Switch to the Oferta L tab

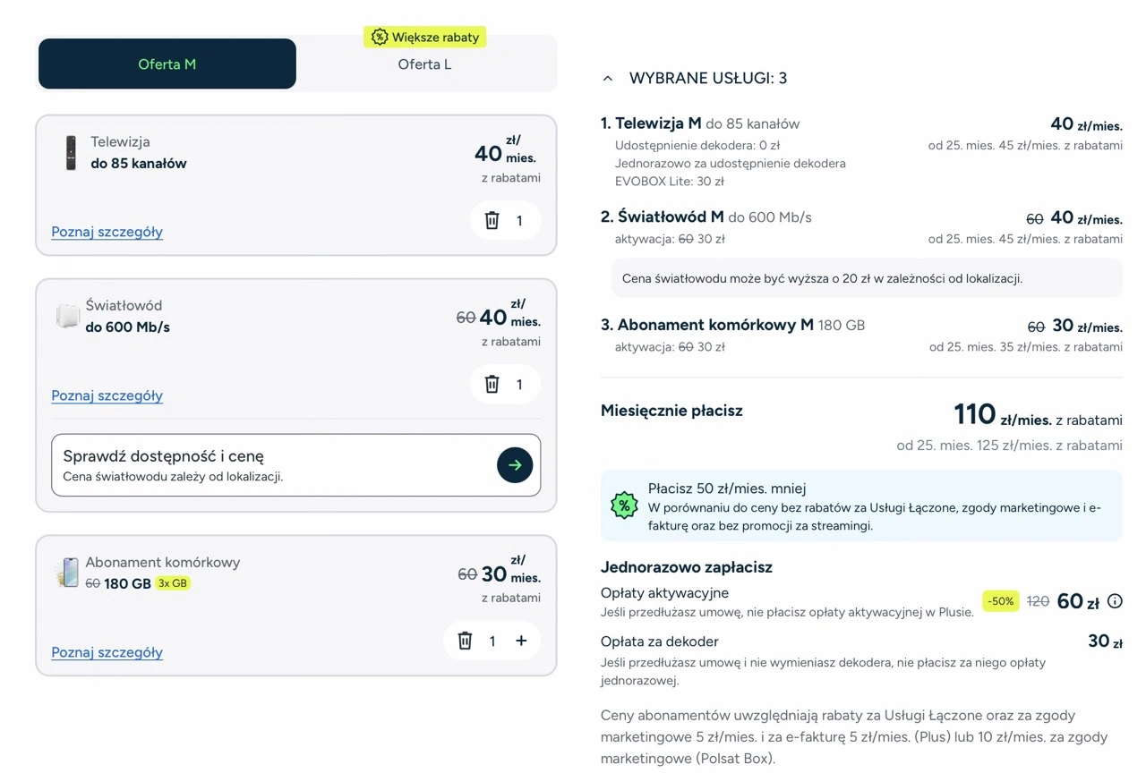(x=424, y=64)
